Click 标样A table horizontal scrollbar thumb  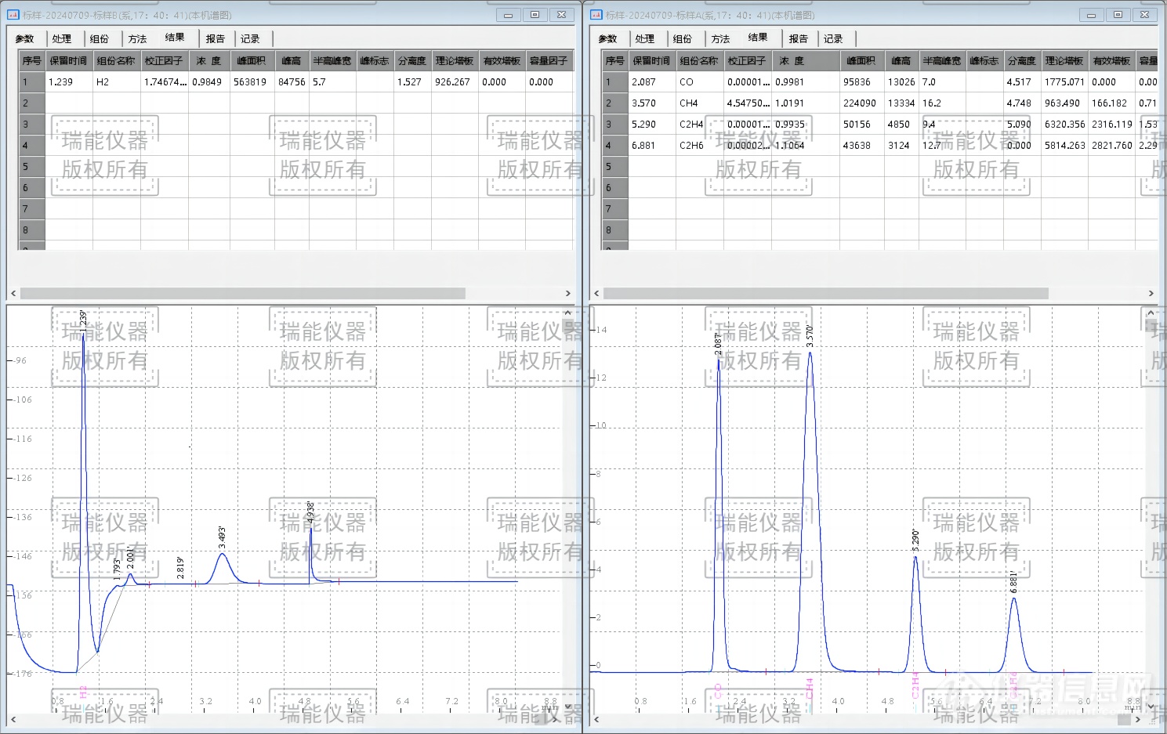826,293
